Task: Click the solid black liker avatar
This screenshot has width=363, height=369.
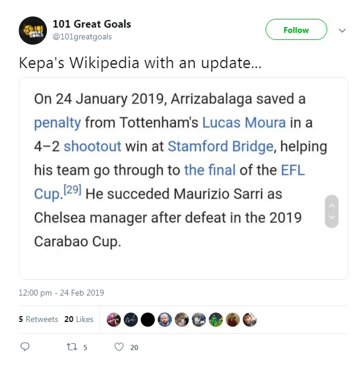Action: point(148,319)
